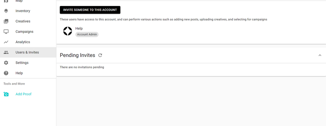Refresh the Pending Invites list
326x126 pixels.
coord(100,55)
